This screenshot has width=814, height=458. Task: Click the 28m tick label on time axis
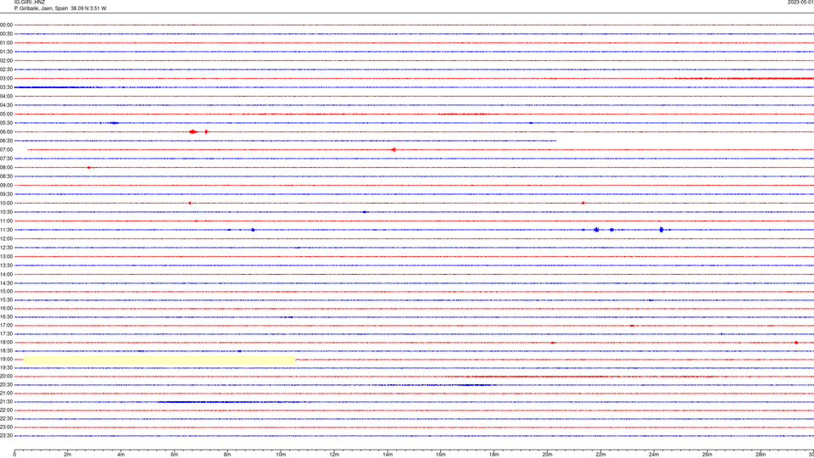pos(761,455)
